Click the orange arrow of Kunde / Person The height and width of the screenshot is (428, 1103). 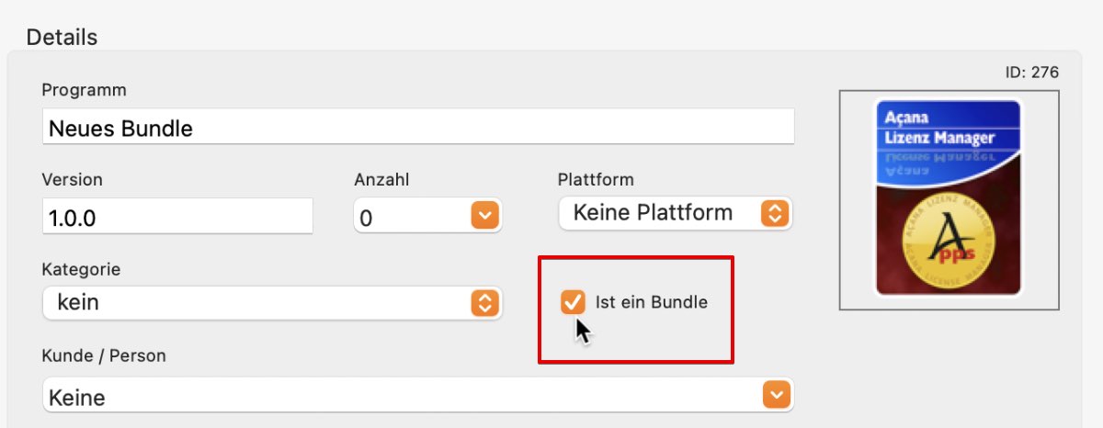tap(776, 396)
